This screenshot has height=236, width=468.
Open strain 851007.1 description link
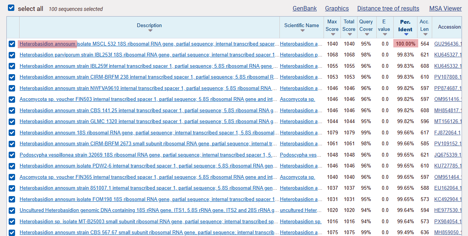pos(148,188)
